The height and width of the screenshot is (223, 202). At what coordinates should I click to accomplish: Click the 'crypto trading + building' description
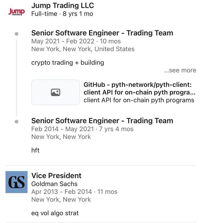pos(68,62)
